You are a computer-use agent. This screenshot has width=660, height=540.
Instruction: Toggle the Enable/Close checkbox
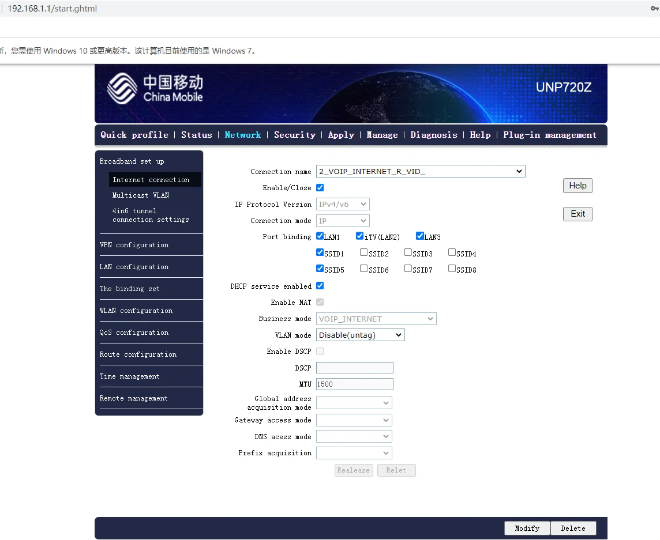tap(320, 187)
